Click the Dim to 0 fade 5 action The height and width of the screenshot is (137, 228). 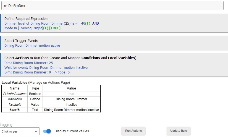click(37, 72)
